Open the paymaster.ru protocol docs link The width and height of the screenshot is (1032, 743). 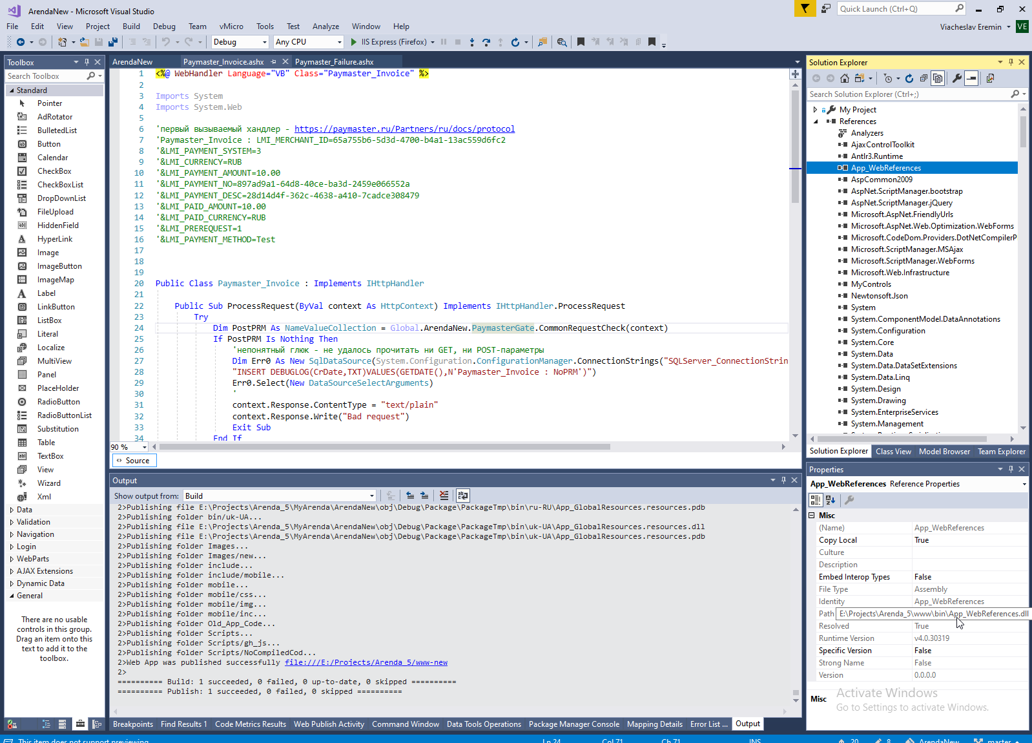[x=404, y=129]
